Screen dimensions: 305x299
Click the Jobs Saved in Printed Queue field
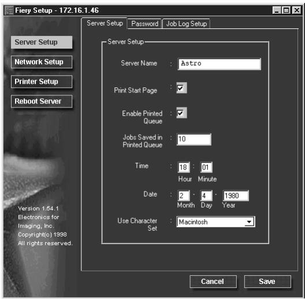click(194, 139)
